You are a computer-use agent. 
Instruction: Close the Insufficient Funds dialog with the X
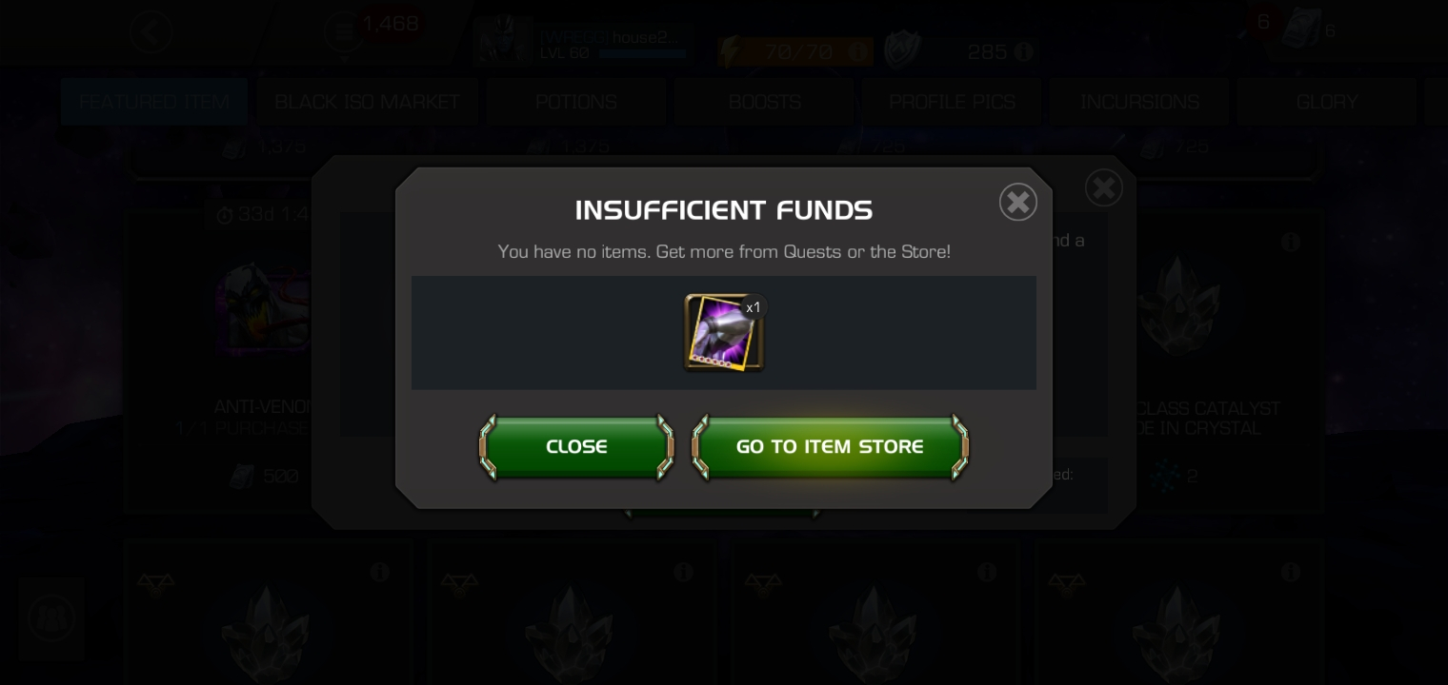(1017, 202)
